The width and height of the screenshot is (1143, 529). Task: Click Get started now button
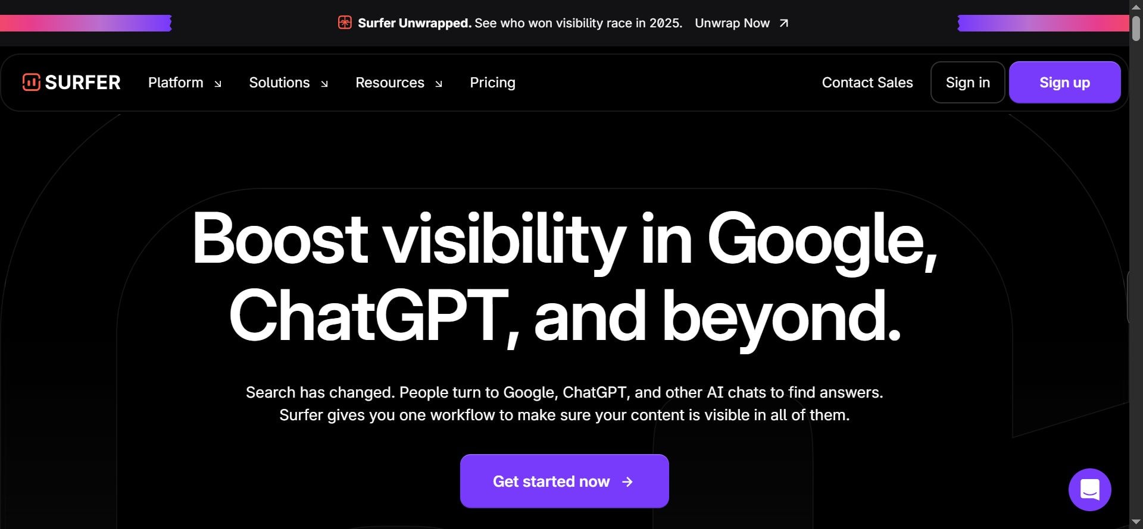(564, 481)
